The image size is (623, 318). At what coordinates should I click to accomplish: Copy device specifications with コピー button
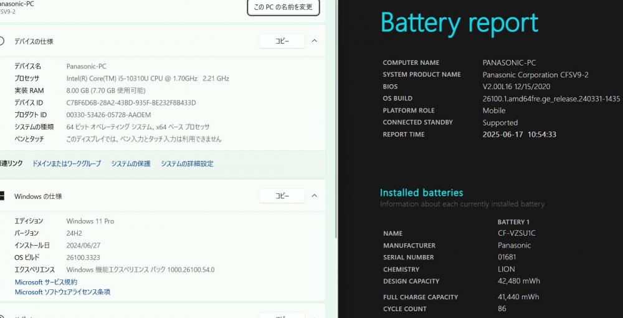(x=282, y=41)
